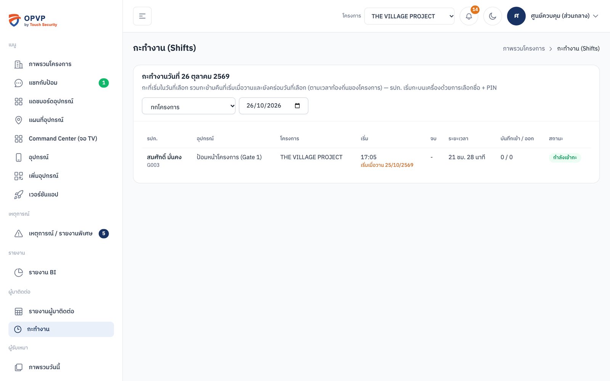Click THE VILLAGE PROJECT table cell
This screenshot has height=381, width=610.
point(311,157)
